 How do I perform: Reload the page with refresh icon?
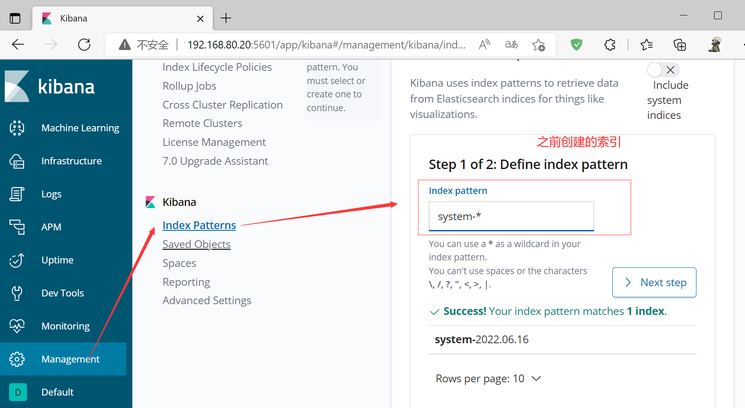tap(84, 44)
